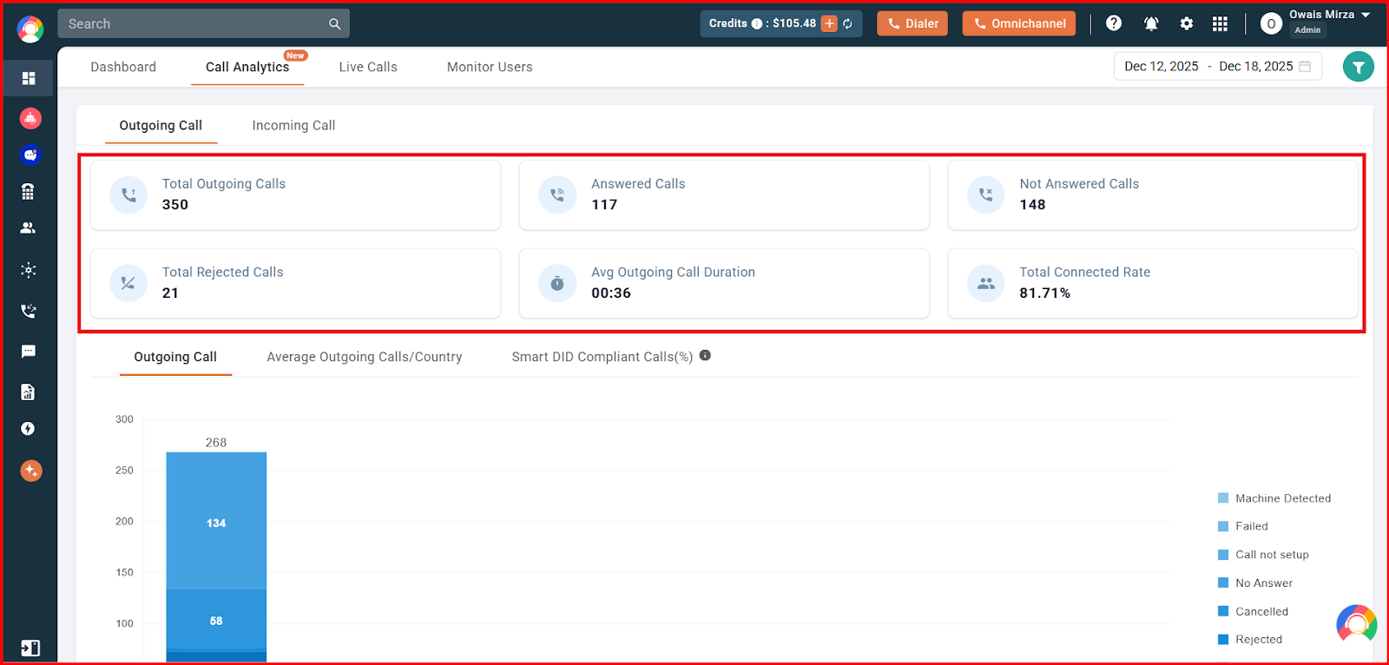Click the user avatar circle O

point(1271,24)
